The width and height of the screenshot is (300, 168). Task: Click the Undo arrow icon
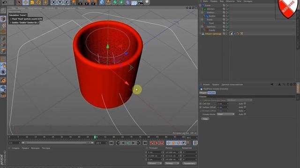pos(5,2)
